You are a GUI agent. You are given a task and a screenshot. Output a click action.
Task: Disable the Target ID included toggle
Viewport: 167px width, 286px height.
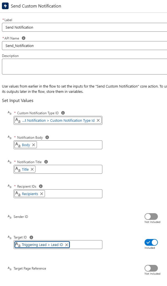click(151, 242)
